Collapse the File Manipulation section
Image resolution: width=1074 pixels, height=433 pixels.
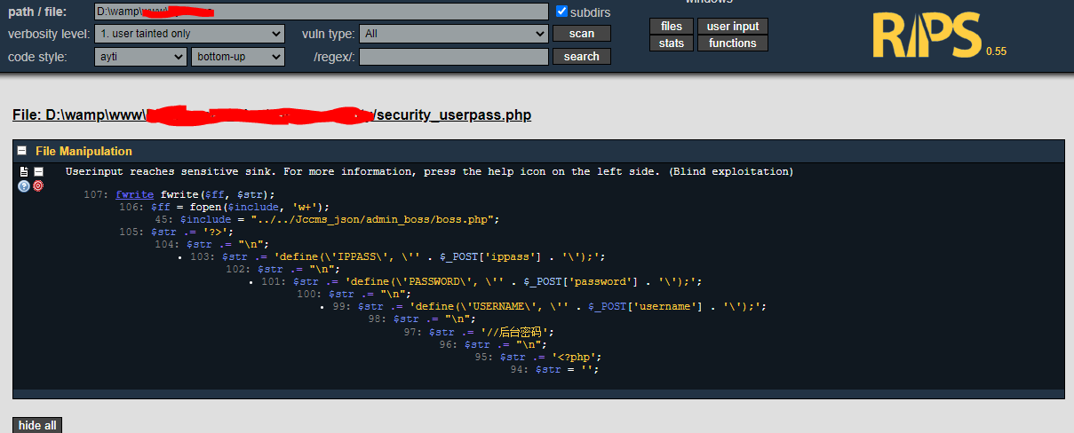pos(22,151)
